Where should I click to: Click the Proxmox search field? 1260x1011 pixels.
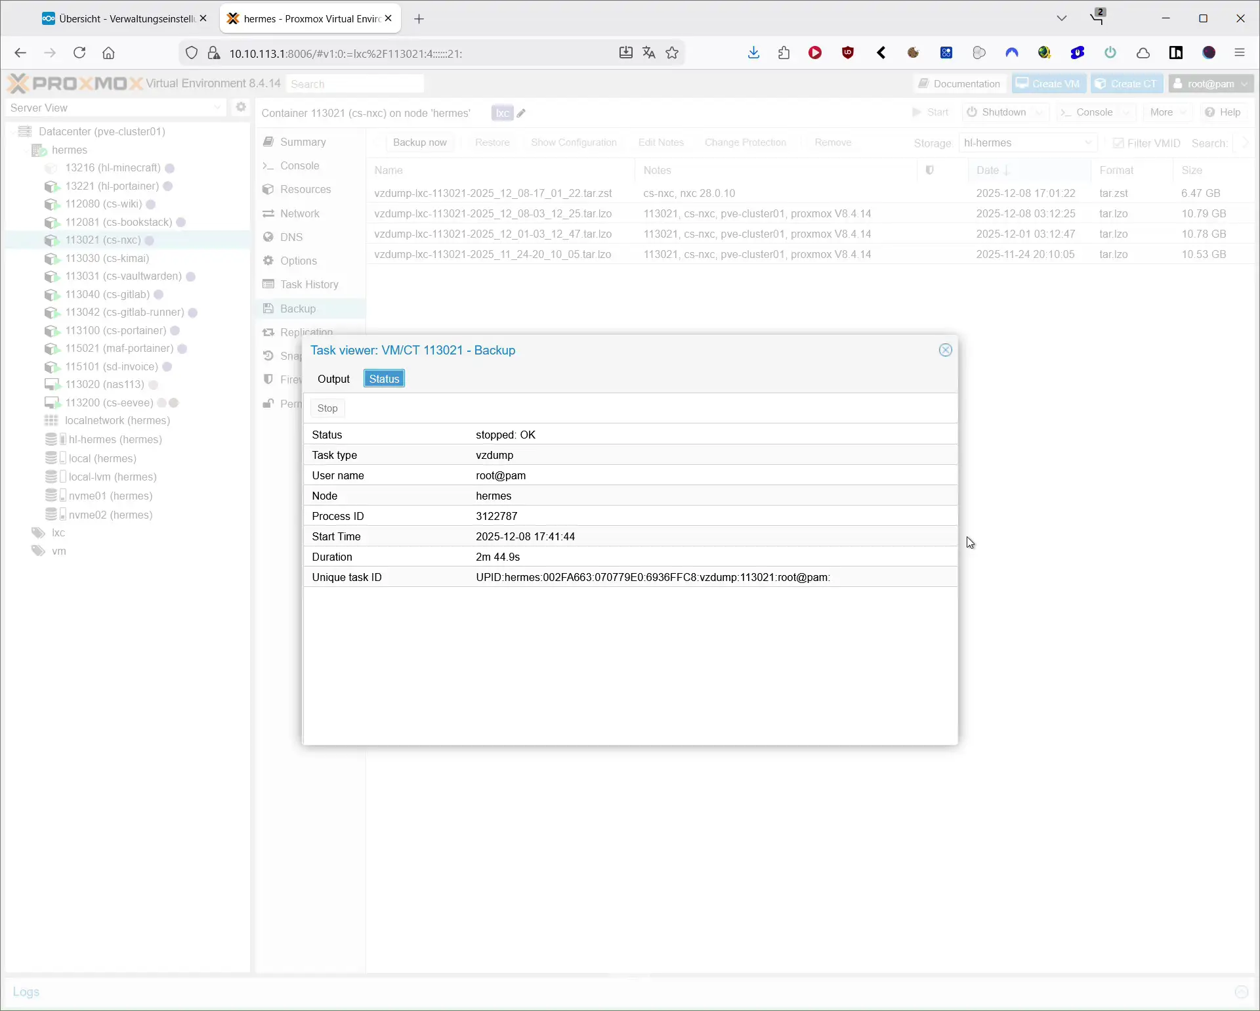pos(355,83)
